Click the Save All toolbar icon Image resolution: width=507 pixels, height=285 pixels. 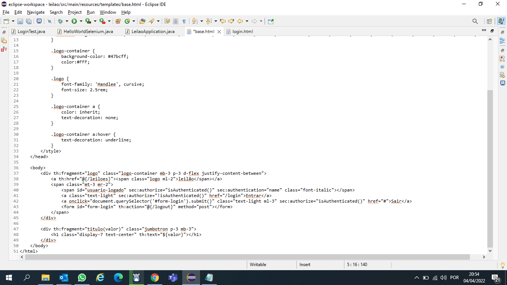[29, 21]
